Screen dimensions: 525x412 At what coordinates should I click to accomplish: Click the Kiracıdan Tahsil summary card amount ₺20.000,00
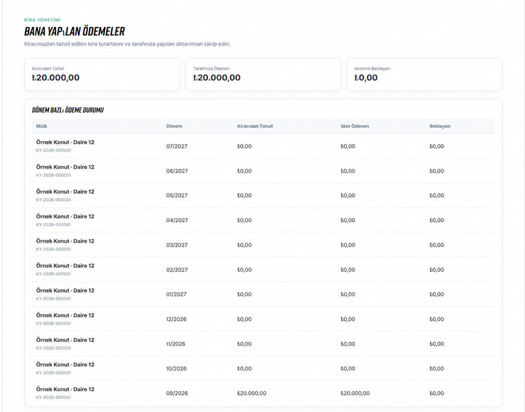(x=55, y=77)
